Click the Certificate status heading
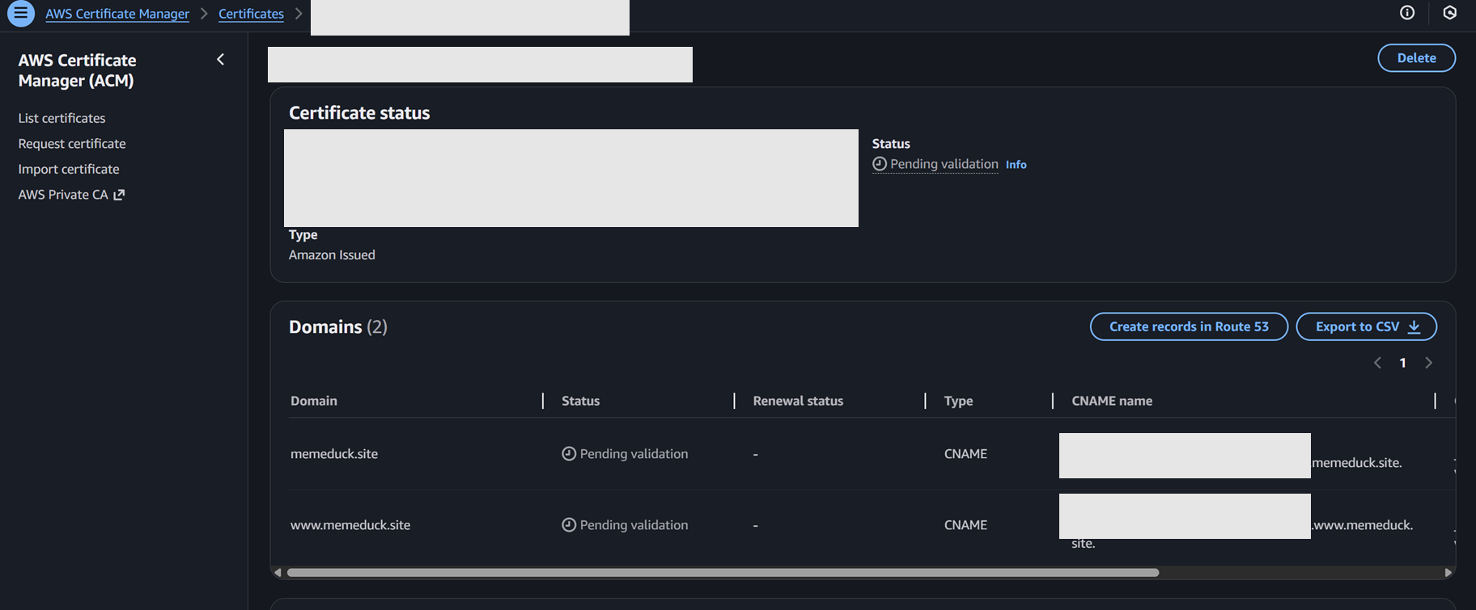 pos(359,113)
